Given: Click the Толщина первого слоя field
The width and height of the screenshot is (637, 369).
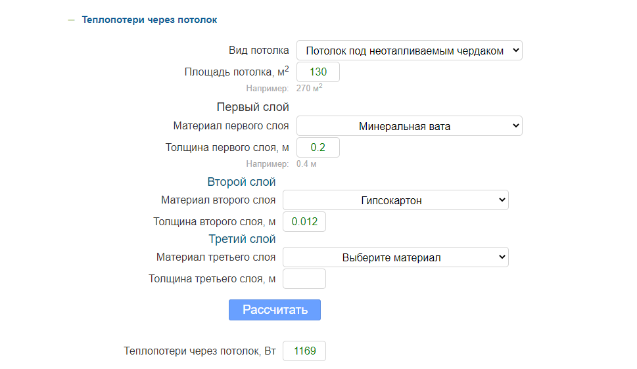Looking at the screenshot, I should point(318,147).
